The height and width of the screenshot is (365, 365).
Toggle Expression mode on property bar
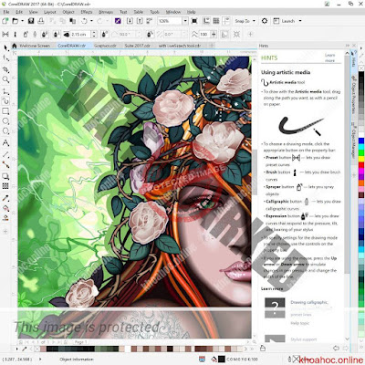click(45, 34)
